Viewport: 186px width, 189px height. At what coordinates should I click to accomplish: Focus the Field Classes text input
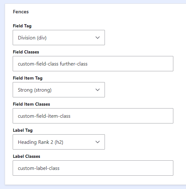93,64
